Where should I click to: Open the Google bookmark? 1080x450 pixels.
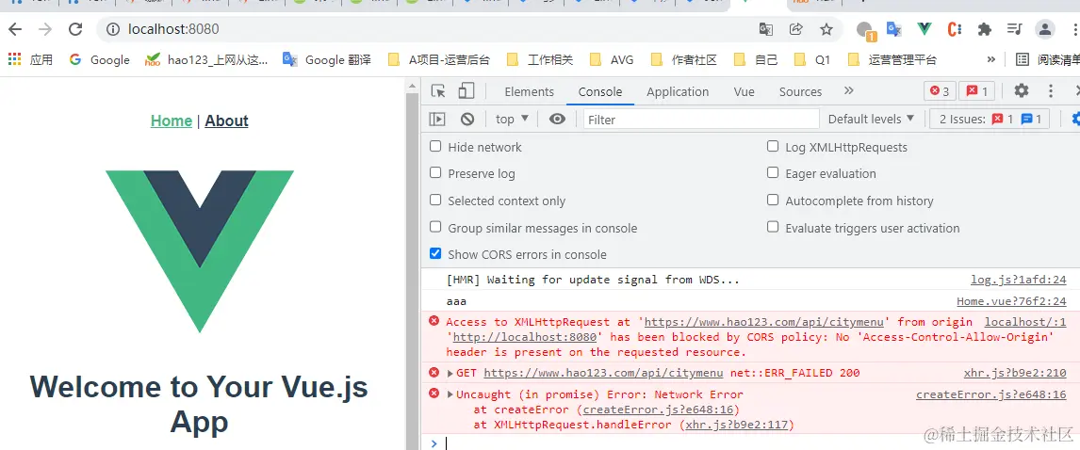pos(99,60)
